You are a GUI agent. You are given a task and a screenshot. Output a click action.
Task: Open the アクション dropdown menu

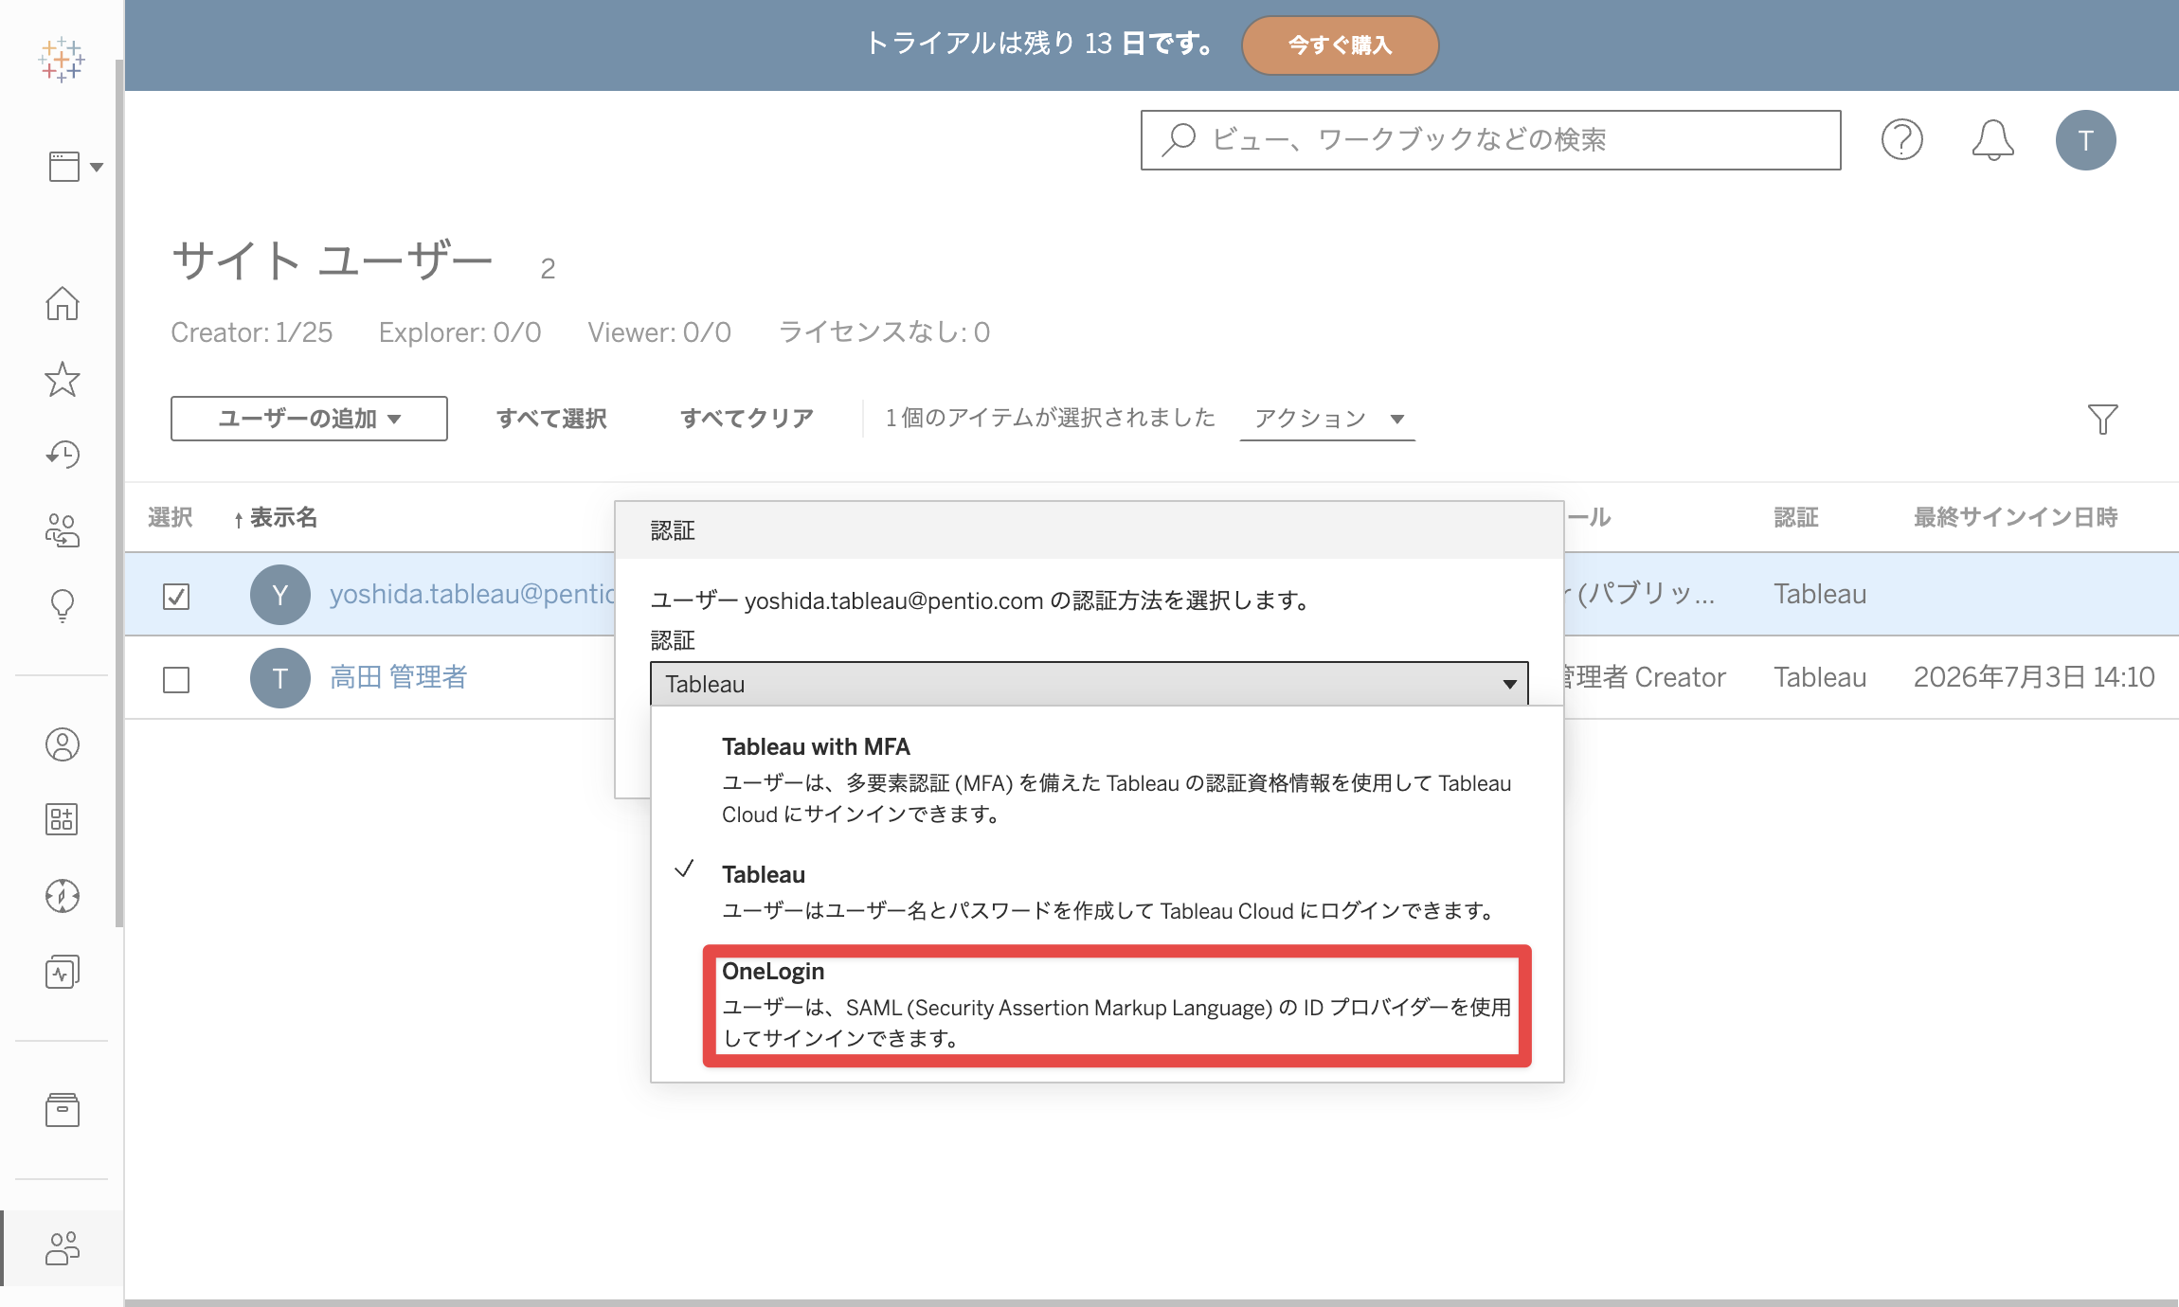coord(1327,419)
